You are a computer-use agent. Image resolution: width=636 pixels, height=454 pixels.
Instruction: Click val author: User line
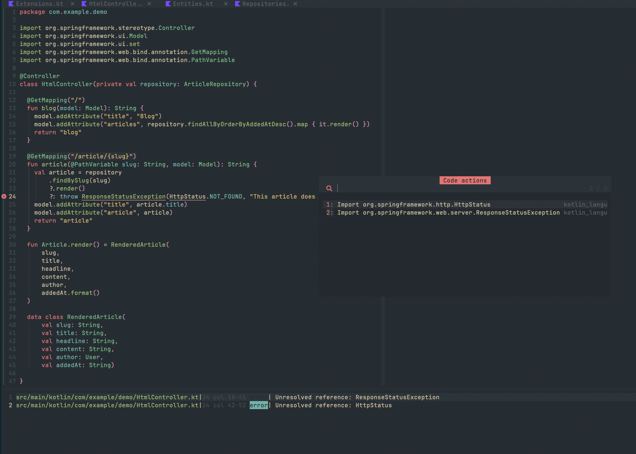pos(72,357)
